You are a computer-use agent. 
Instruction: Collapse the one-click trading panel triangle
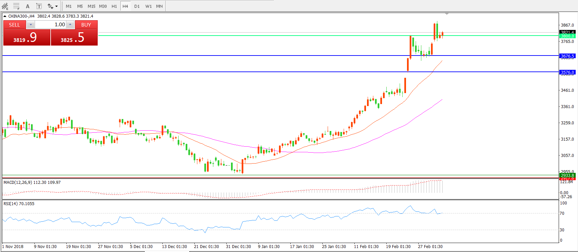[5, 16]
